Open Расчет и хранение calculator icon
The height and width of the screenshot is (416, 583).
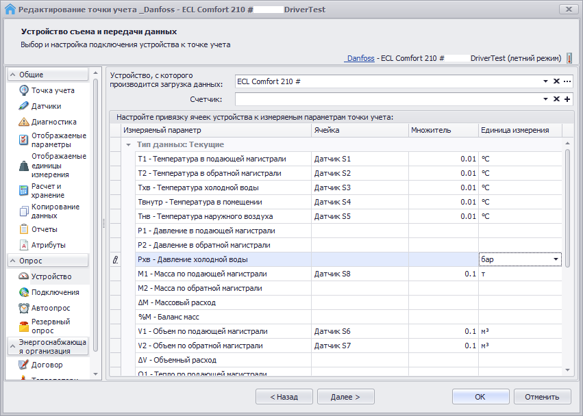tap(24, 191)
